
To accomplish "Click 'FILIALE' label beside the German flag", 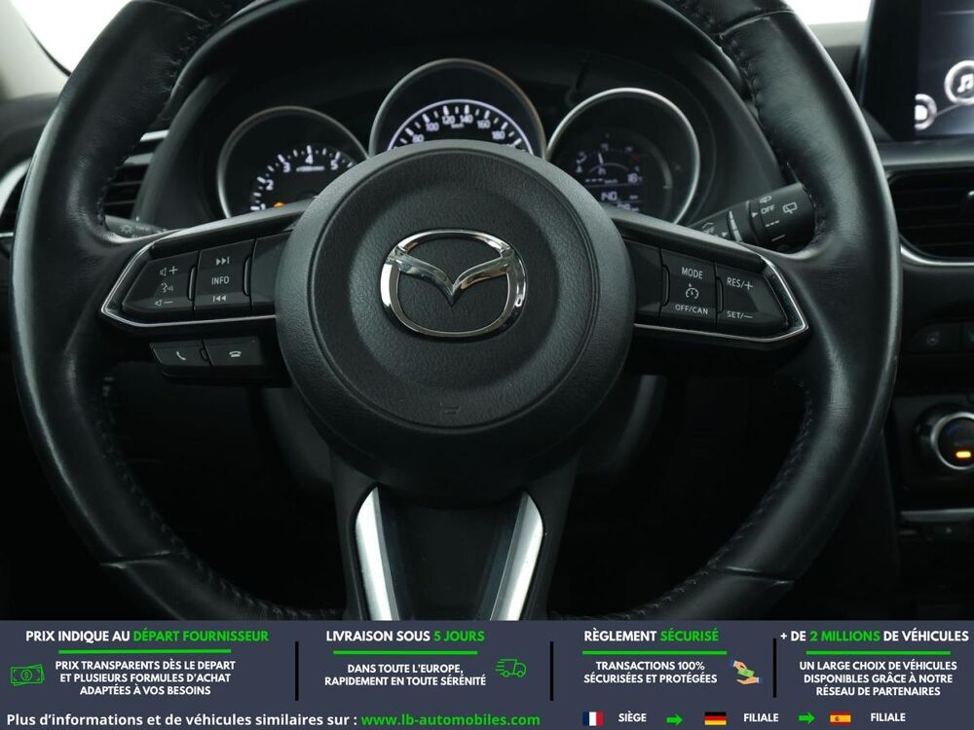I will (761, 717).
